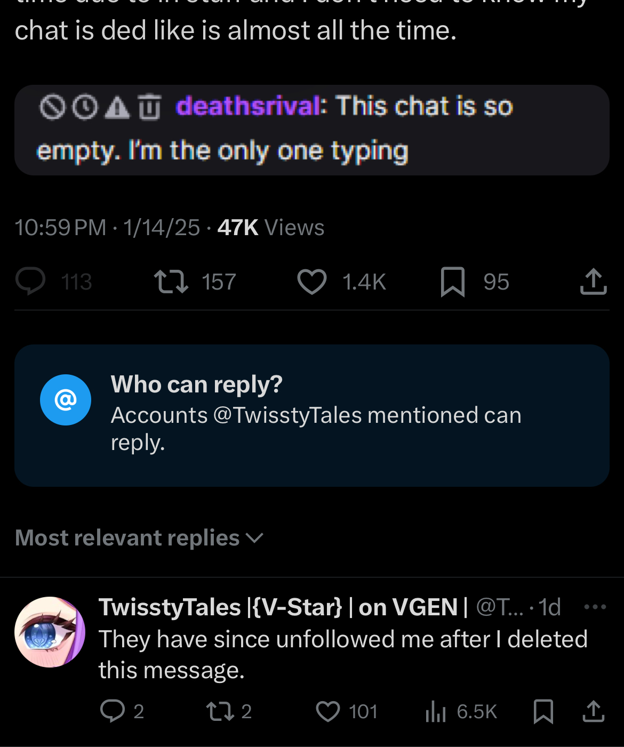Bookmark TwisstyTales' reply
This screenshot has width=624, height=747.
(x=543, y=711)
